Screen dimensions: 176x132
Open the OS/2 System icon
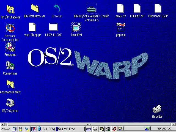10,103
